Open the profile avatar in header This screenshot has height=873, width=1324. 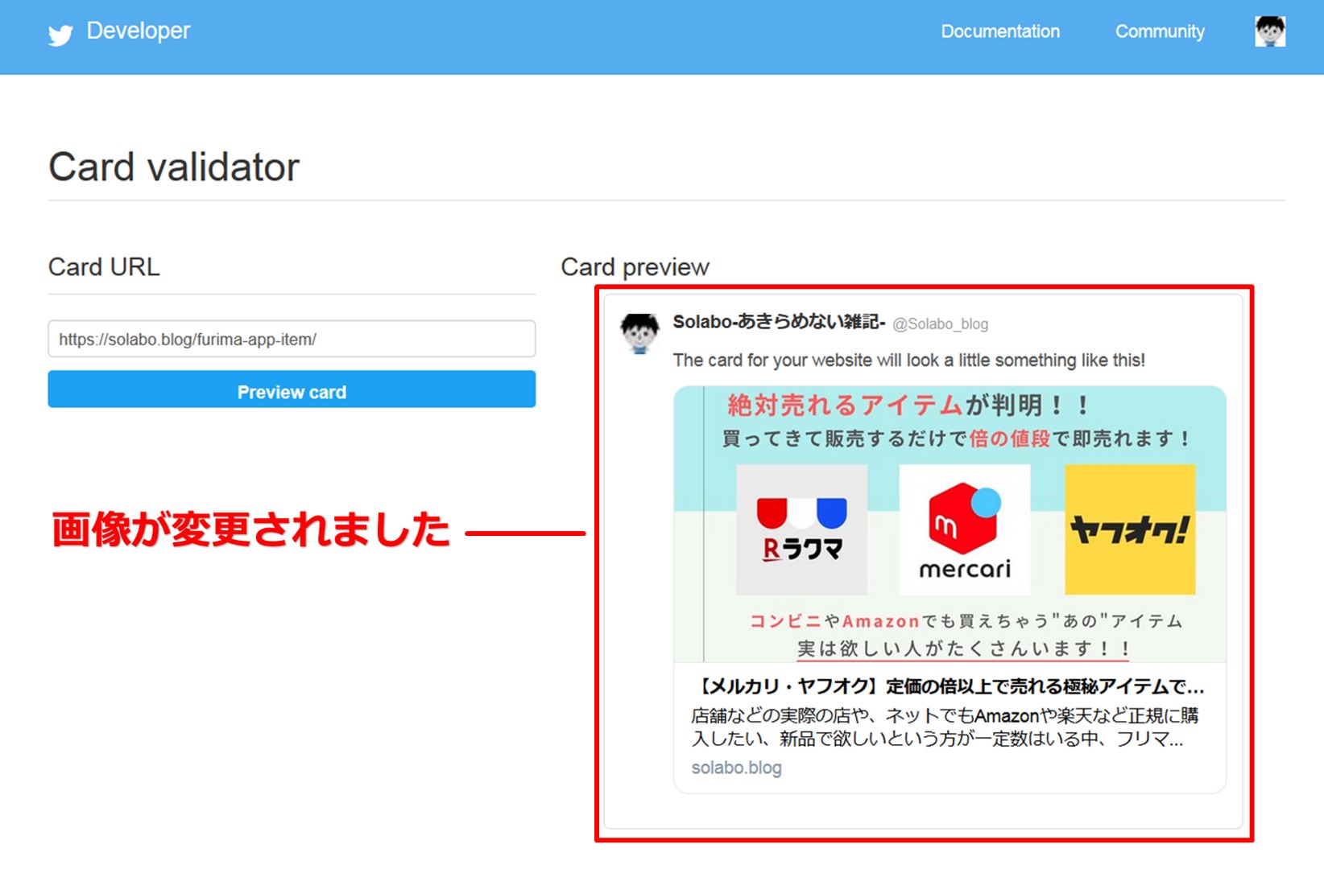[1270, 31]
